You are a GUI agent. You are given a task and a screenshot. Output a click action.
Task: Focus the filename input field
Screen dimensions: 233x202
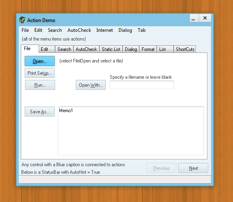142,85
